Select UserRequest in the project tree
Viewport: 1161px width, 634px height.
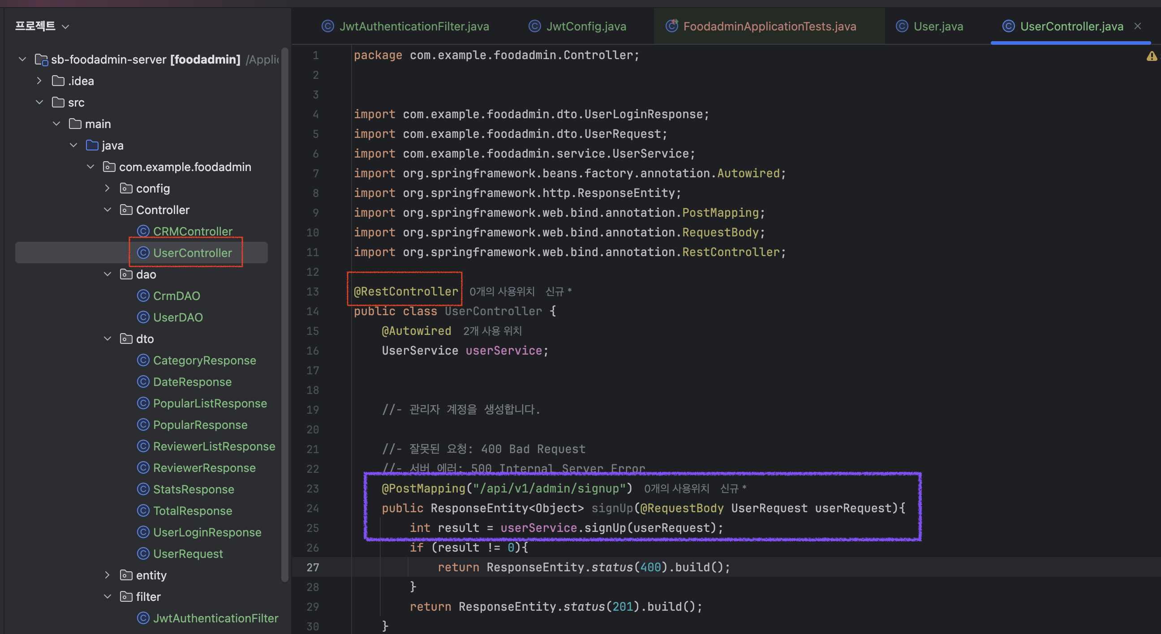click(x=188, y=553)
